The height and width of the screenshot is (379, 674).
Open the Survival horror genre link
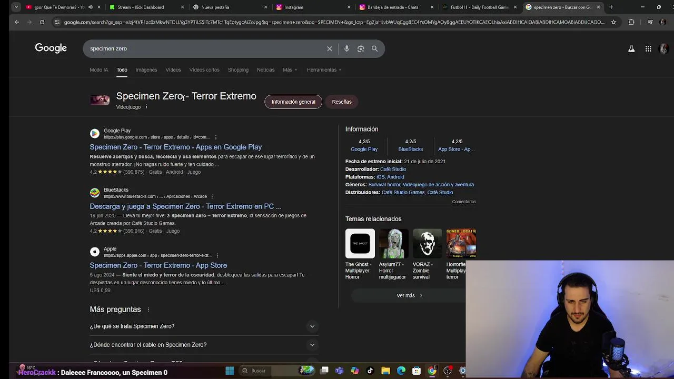tap(384, 185)
